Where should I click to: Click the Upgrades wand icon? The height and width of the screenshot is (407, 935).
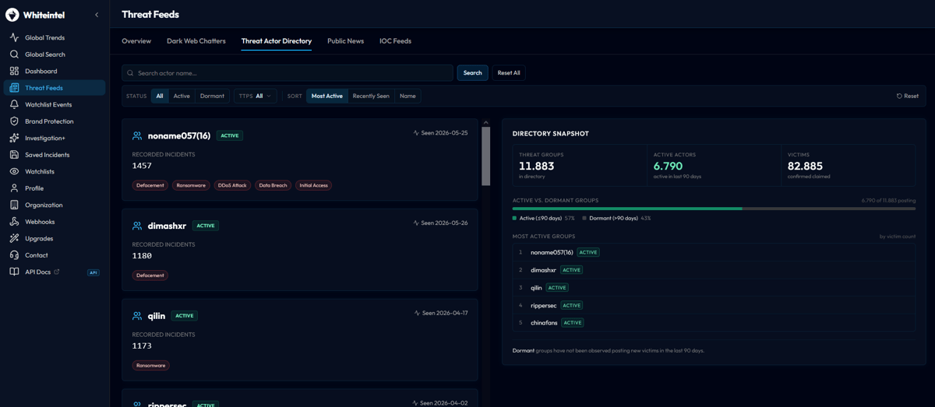click(x=14, y=238)
